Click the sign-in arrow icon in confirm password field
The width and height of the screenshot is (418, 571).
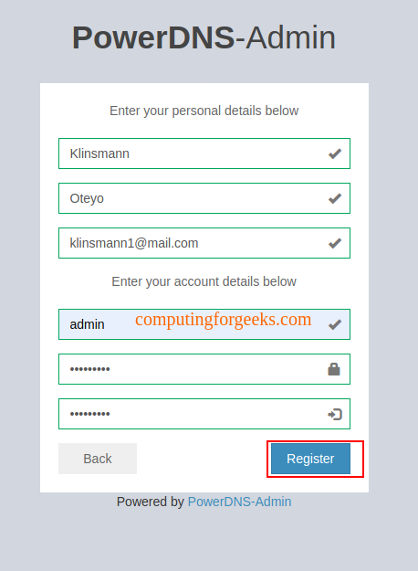pyautogui.click(x=335, y=415)
